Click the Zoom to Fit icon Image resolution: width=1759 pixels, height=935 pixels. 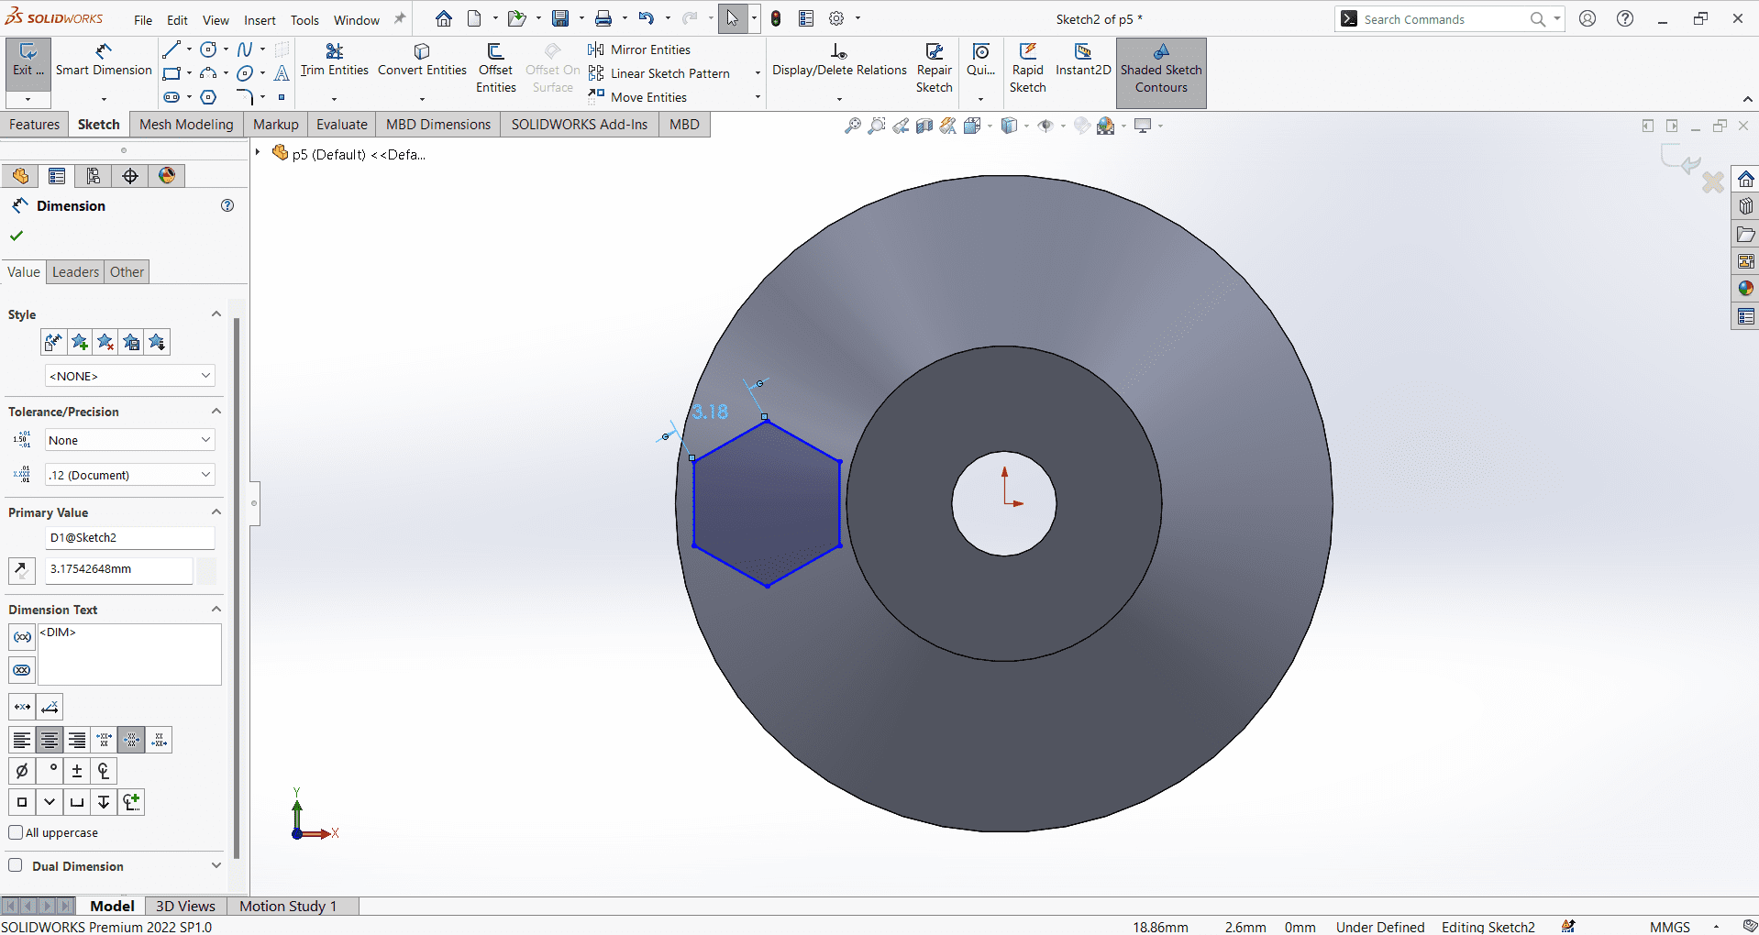[853, 126]
